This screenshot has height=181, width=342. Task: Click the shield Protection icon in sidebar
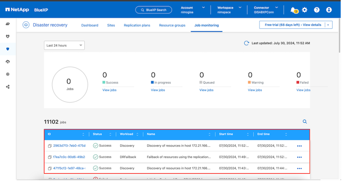pyautogui.click(x=8, y=49)
